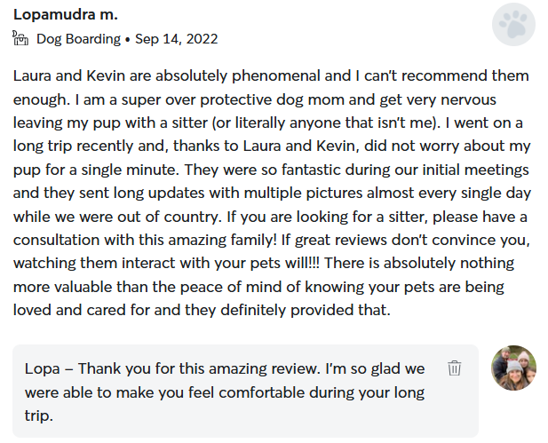Click the Dog Boarding suitcase icon

(x=20, y=38)
